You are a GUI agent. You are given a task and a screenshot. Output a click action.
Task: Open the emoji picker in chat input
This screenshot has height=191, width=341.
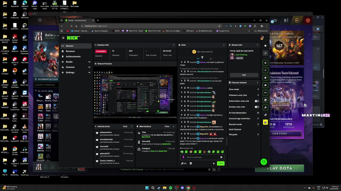pyautogui.click(x=221, y=157)
